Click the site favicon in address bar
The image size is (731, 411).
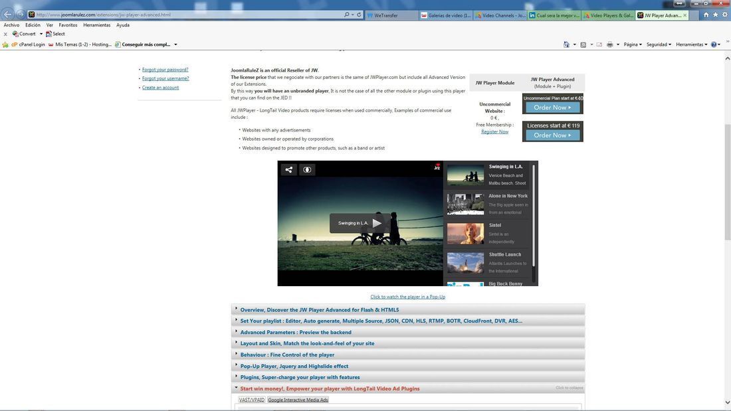[x=31, y=15]
